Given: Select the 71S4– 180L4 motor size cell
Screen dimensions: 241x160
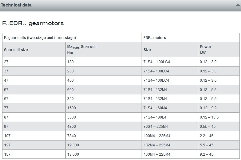Looking at the screenshot, I should click(x=155, y=117).
